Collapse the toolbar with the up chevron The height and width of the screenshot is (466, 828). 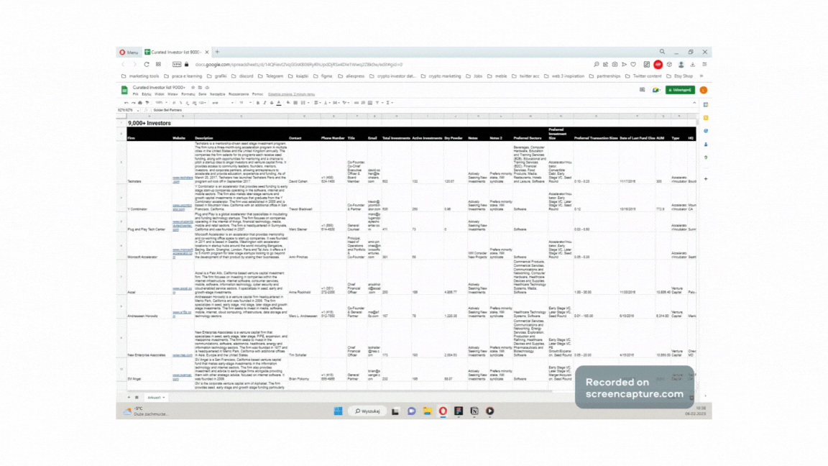point(694,103)
